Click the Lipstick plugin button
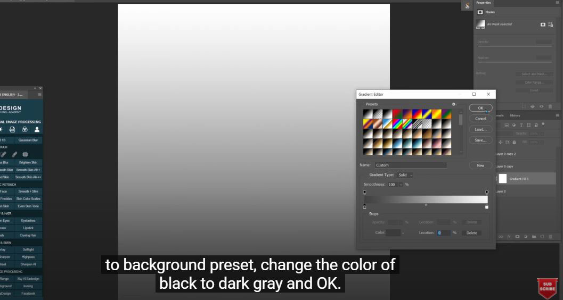Screen dimensions: 563x300 coord(28,228)
